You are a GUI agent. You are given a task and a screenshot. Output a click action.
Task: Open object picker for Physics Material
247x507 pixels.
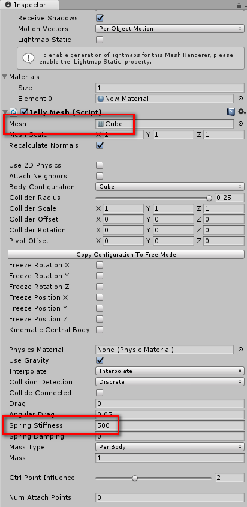click(240, 350)
